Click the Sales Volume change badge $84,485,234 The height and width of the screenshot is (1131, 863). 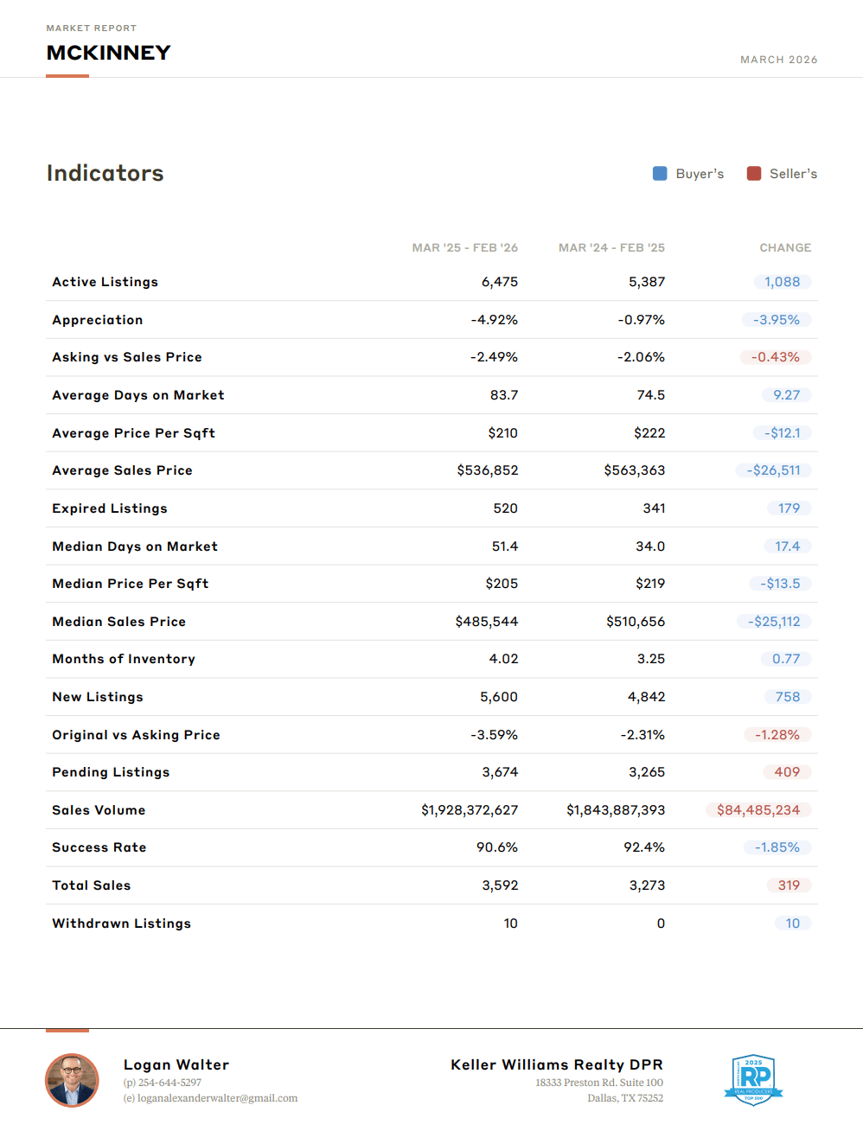pyautogui.click(x=758, y=810)
